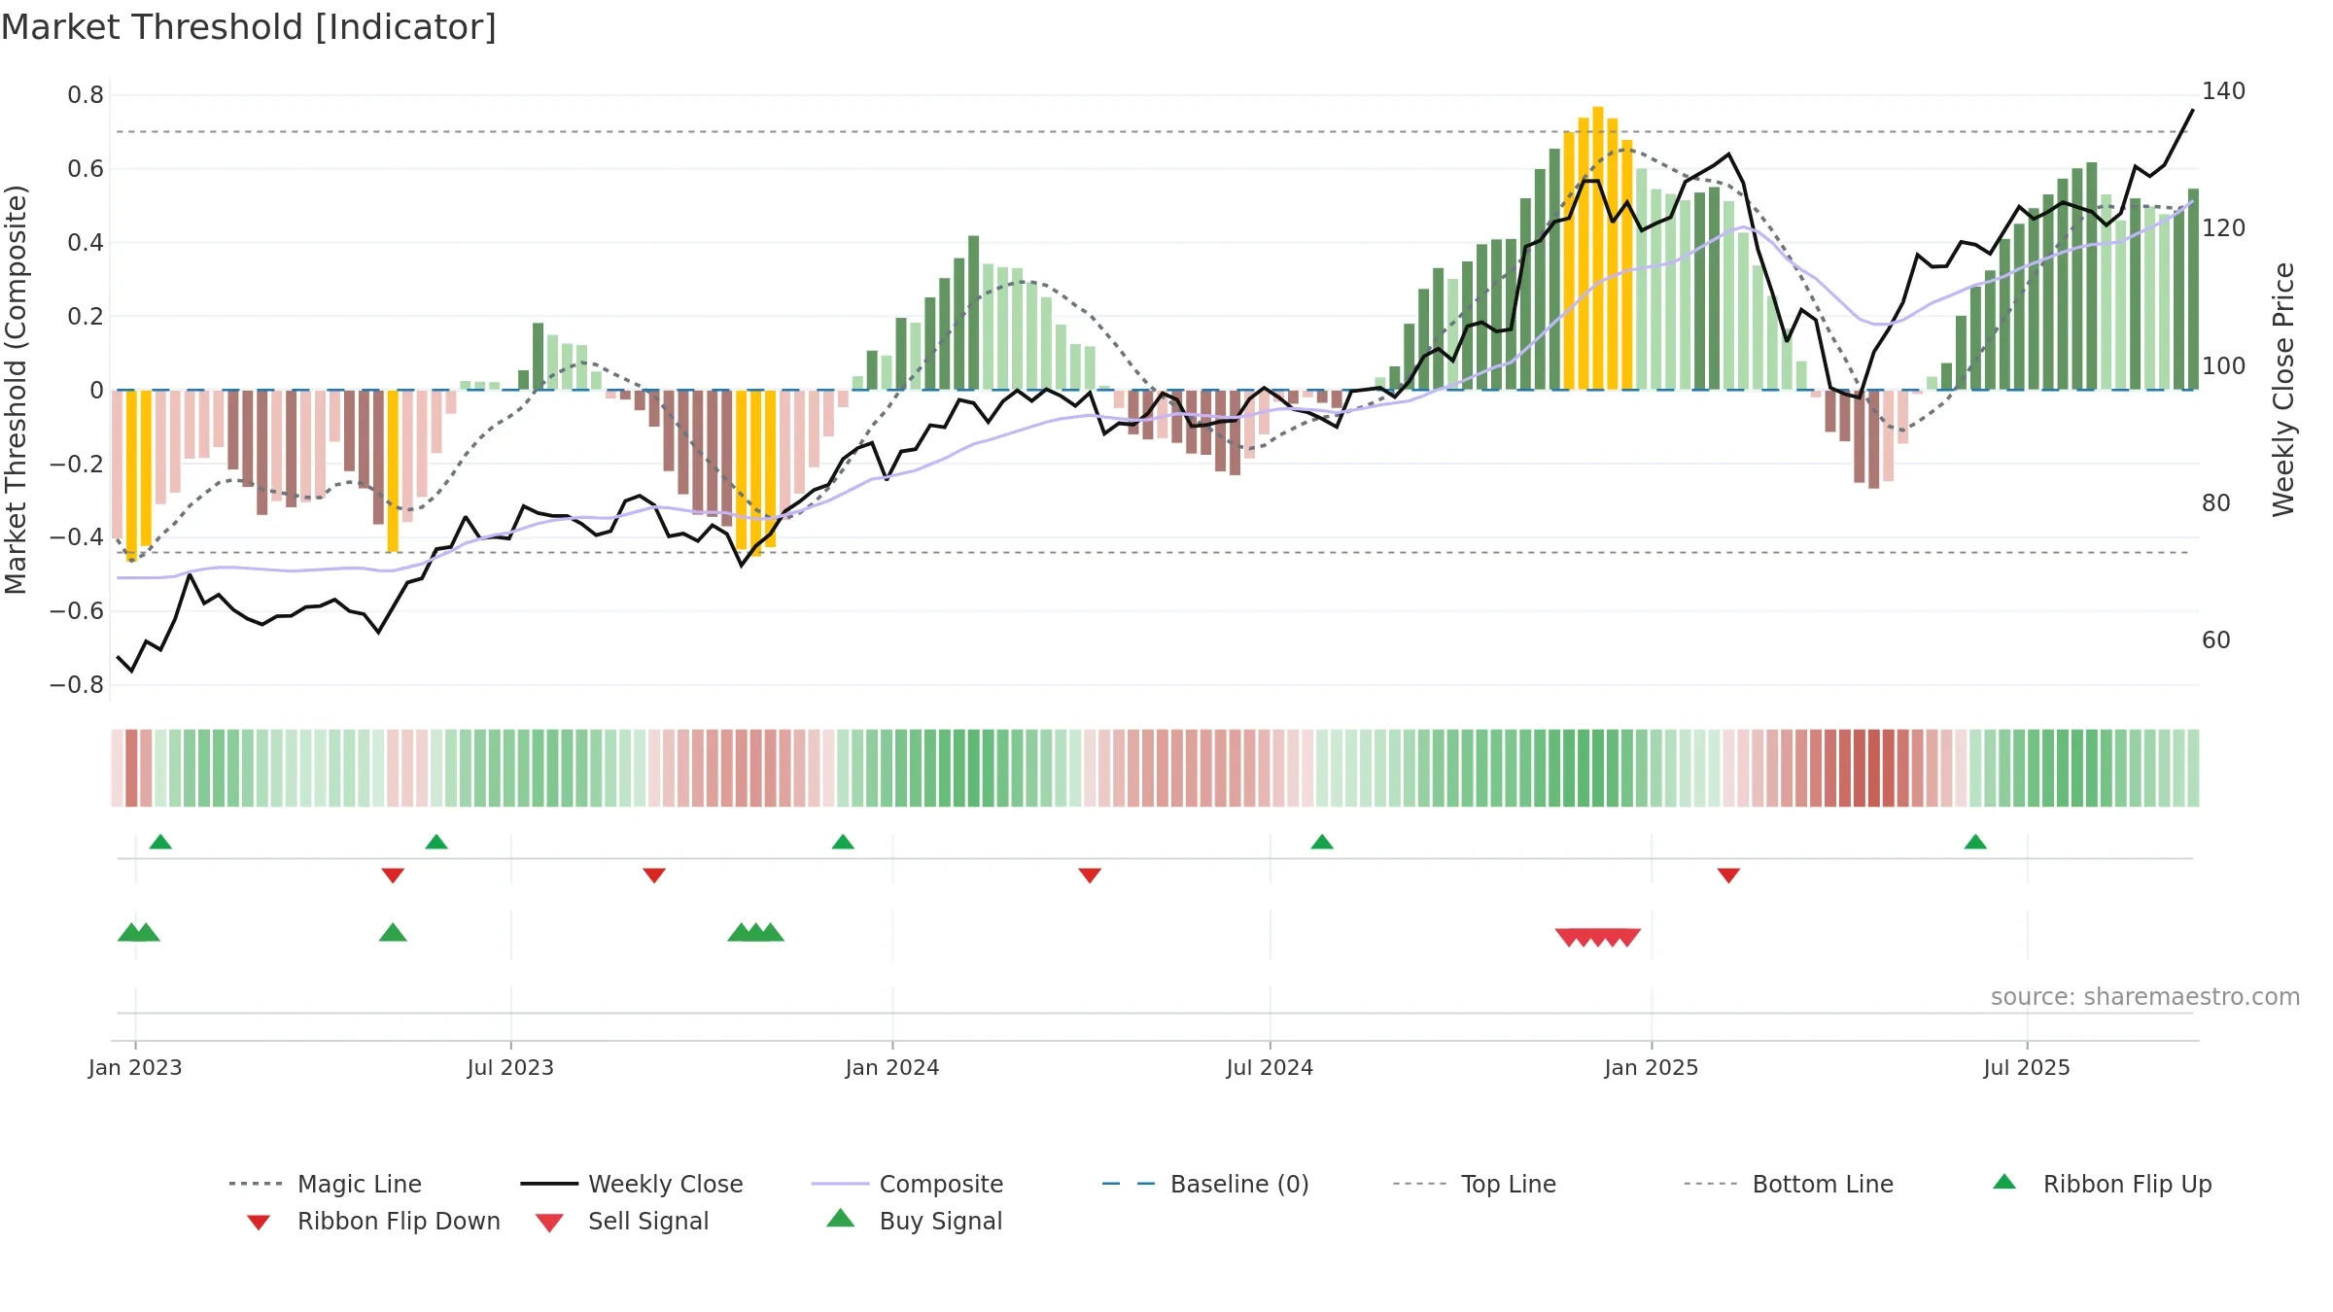The width and height of the screenshot is (2333, 1312).
Task: Click the Jul 2025 x-axis label
Action: pyautogui.click(x=2027, y=1067)
